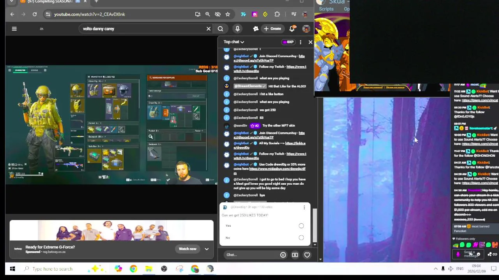Show hidden system tray icons

pyautogui.click(x=435, y=269)
